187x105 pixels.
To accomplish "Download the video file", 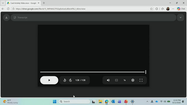I will [6, 17].
